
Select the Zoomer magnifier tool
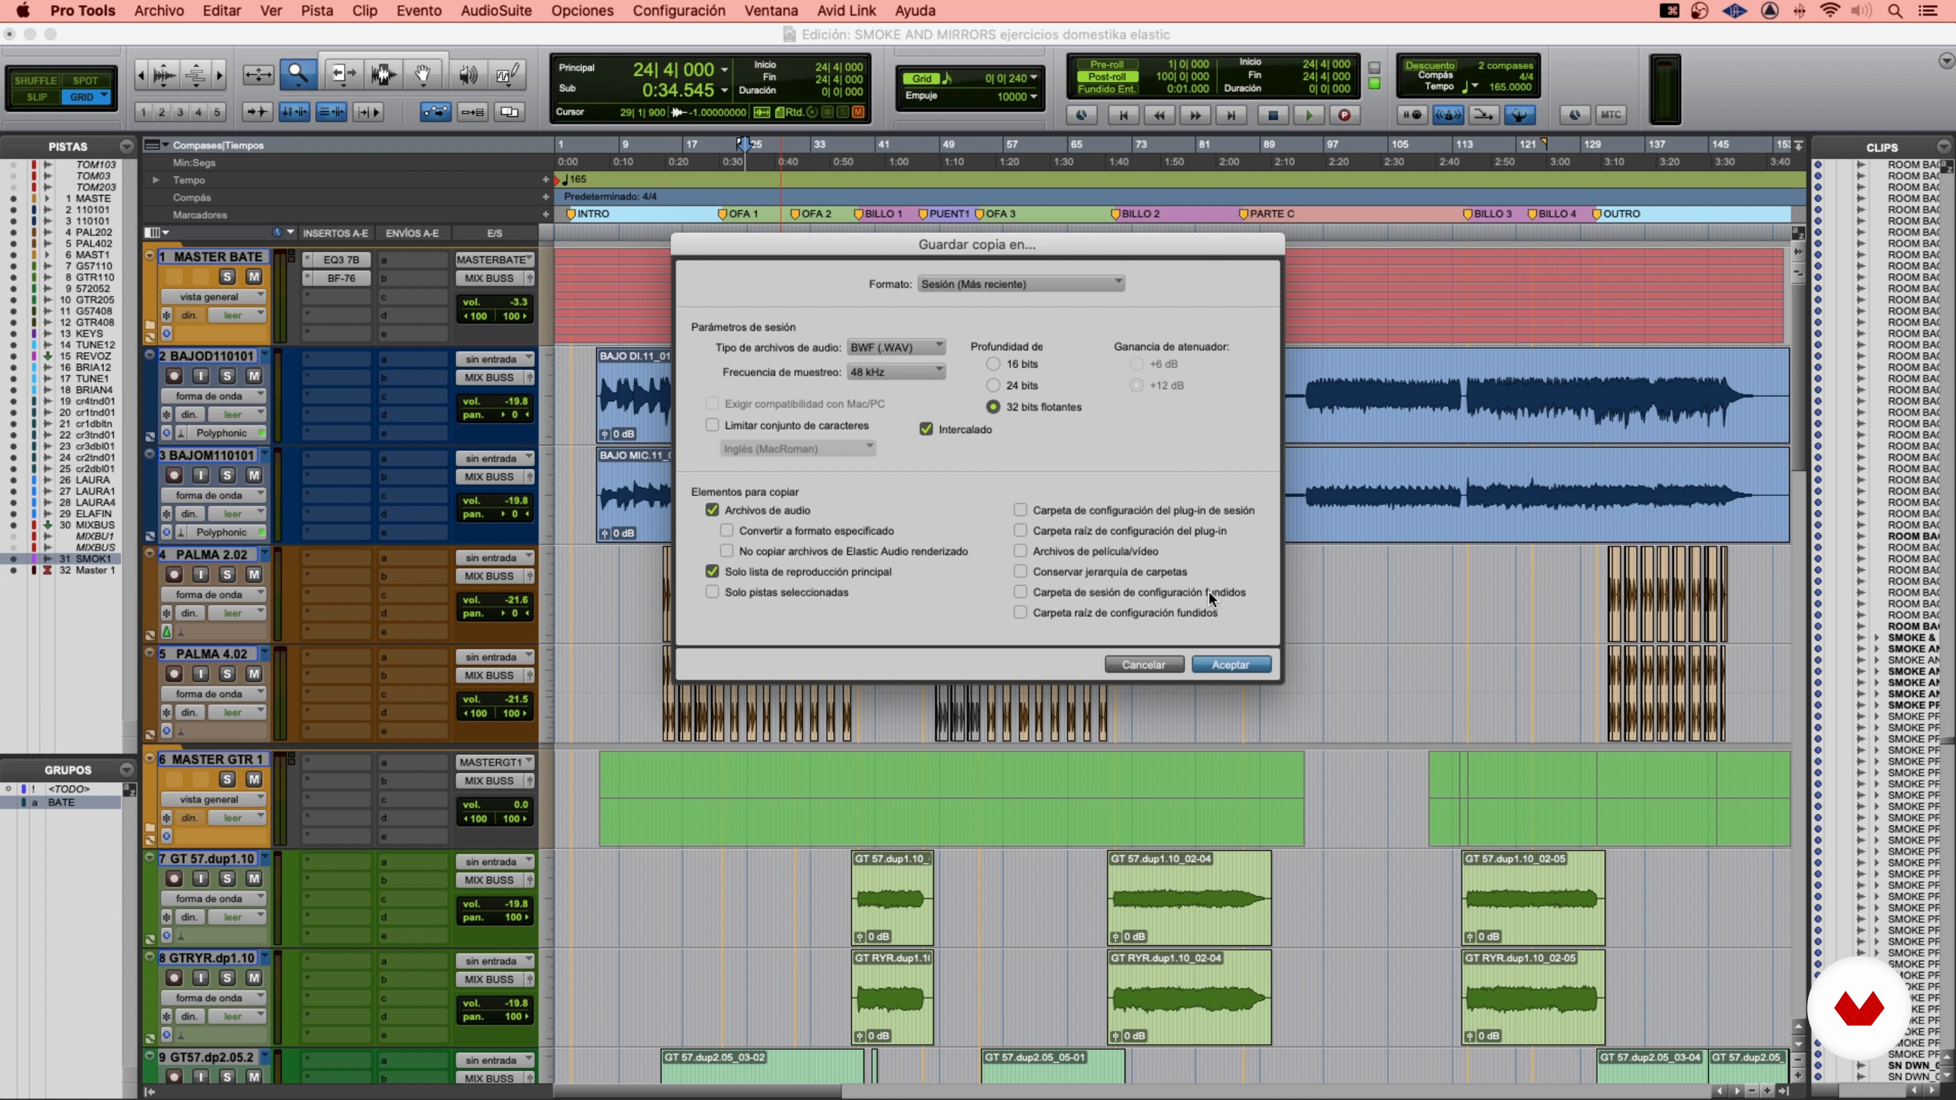click(297, 74)
